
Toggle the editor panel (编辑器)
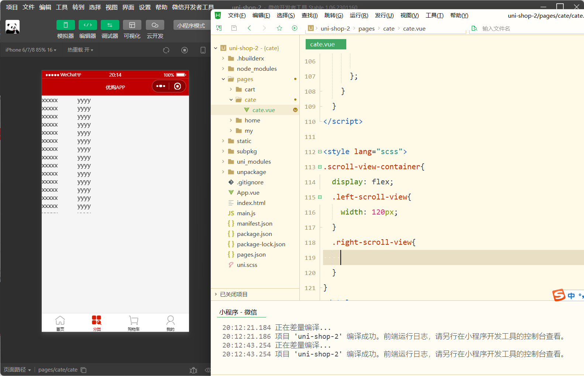87,25
